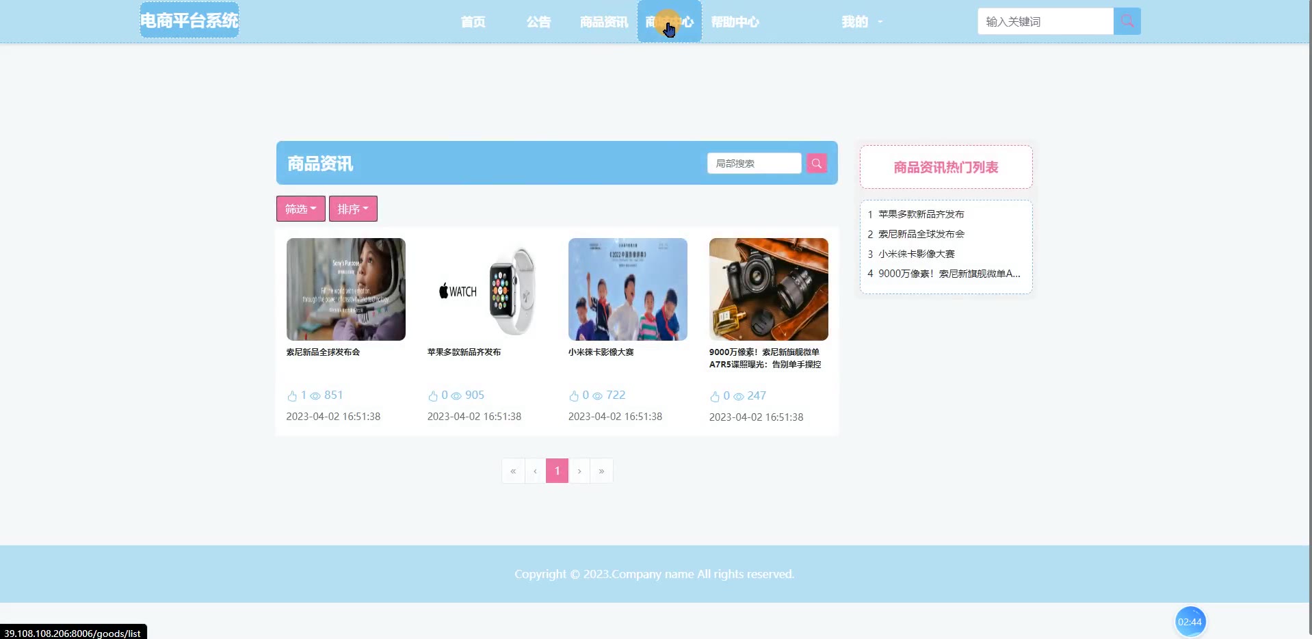Focus the 输入关键词 search field

pyautogui.click(x=1045, y=21)
